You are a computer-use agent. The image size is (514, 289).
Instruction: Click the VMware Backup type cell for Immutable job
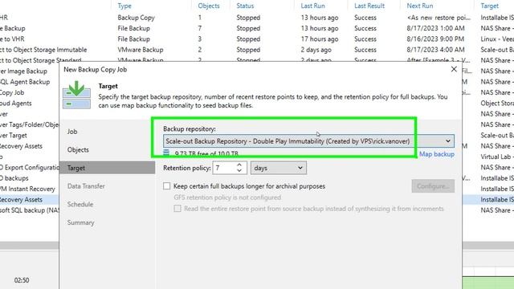click(141, 50)
